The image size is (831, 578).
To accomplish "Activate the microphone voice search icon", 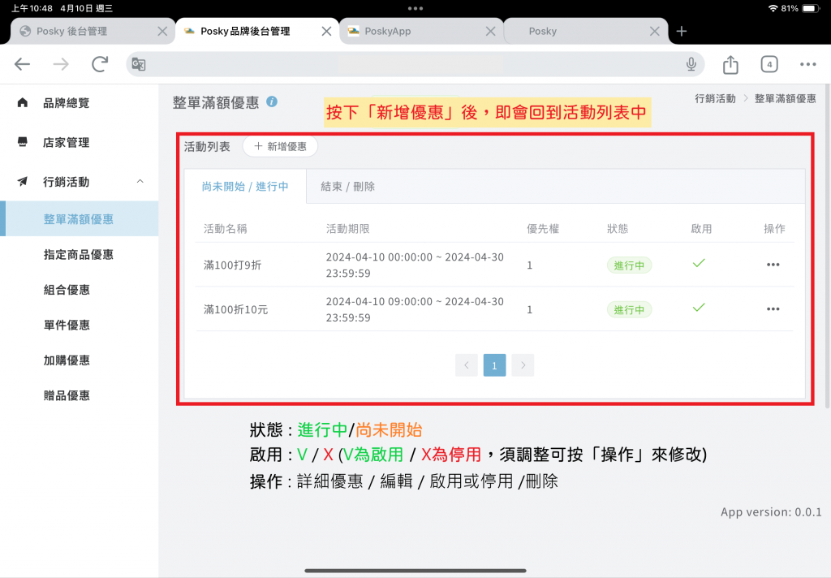I will click(691, 64).
